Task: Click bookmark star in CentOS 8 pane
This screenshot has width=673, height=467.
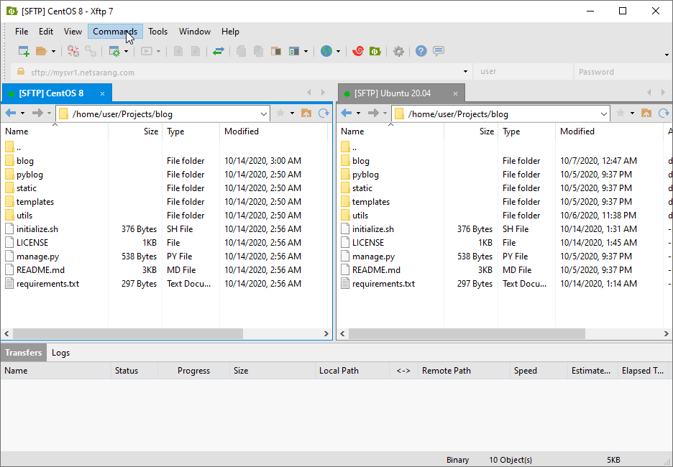Action: tap(280, 114)
